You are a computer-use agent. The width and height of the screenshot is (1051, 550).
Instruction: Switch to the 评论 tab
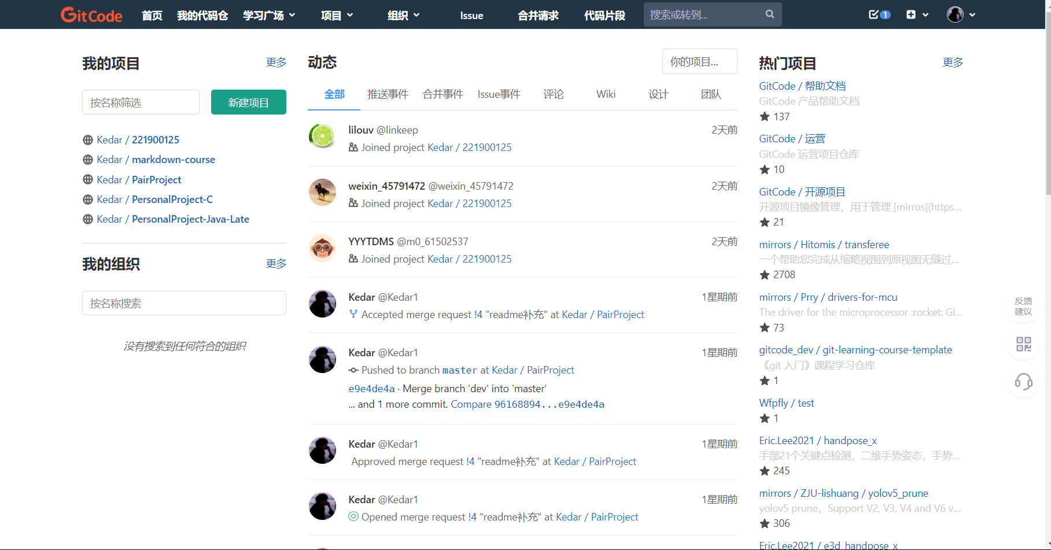(554, 94)
